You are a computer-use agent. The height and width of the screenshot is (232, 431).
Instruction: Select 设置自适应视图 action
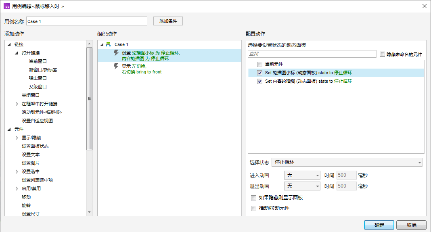pyautogui.click(x=38, y=121)
